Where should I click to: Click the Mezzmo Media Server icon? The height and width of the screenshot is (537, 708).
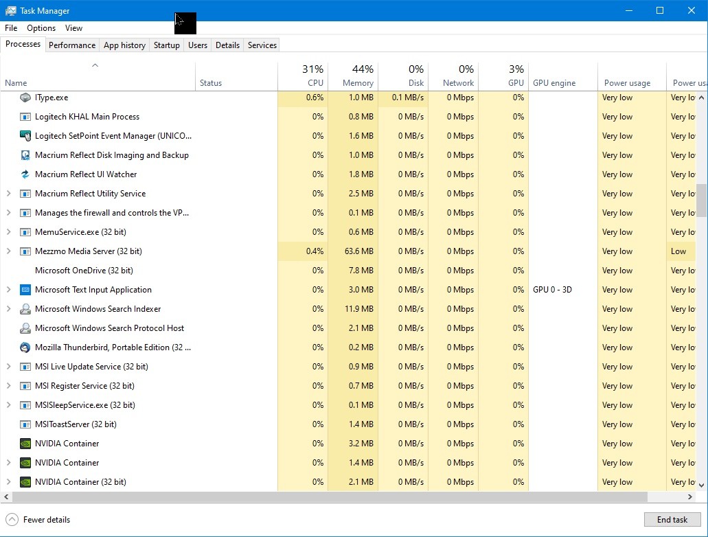(x=25, y=251)
